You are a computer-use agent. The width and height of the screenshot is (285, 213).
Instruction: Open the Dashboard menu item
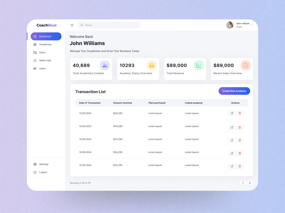coord(46,36)
